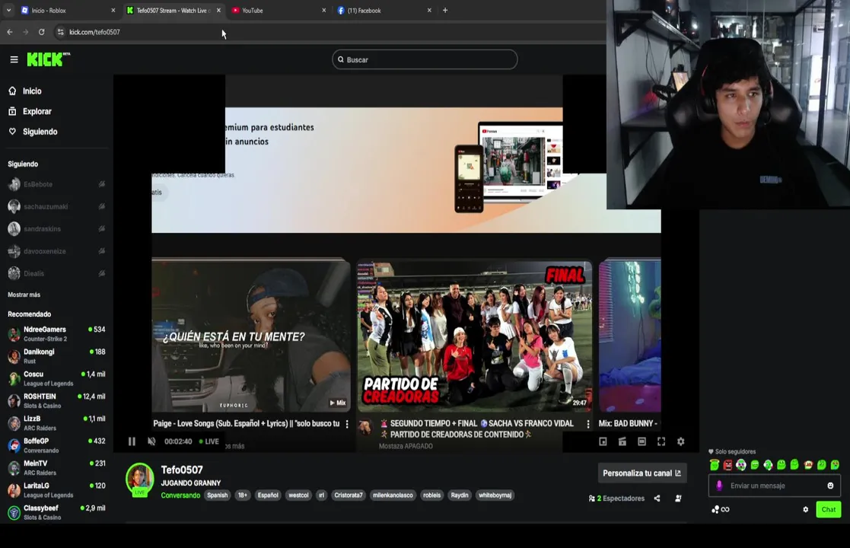Open site info icon in address bar

(60, 32)
